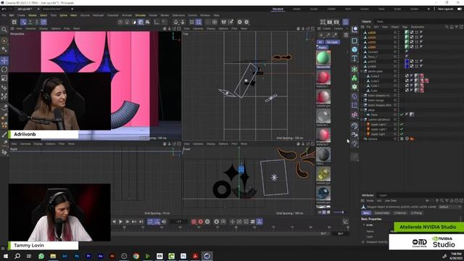Click the 'No Layer' material filter
This screenshot has width=464, height=261.
click(332, 42)
